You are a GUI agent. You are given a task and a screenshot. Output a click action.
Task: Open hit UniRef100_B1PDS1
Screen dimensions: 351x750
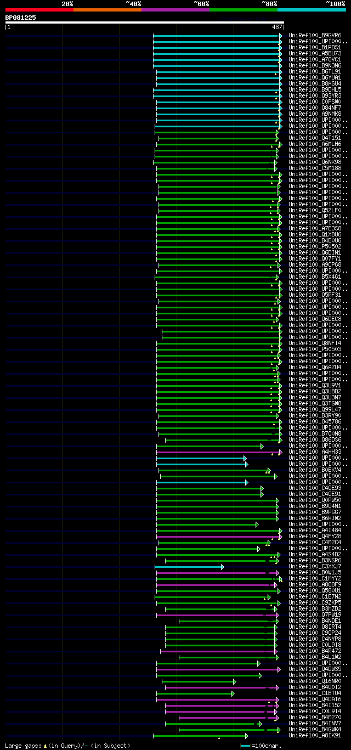click(314, 47)
